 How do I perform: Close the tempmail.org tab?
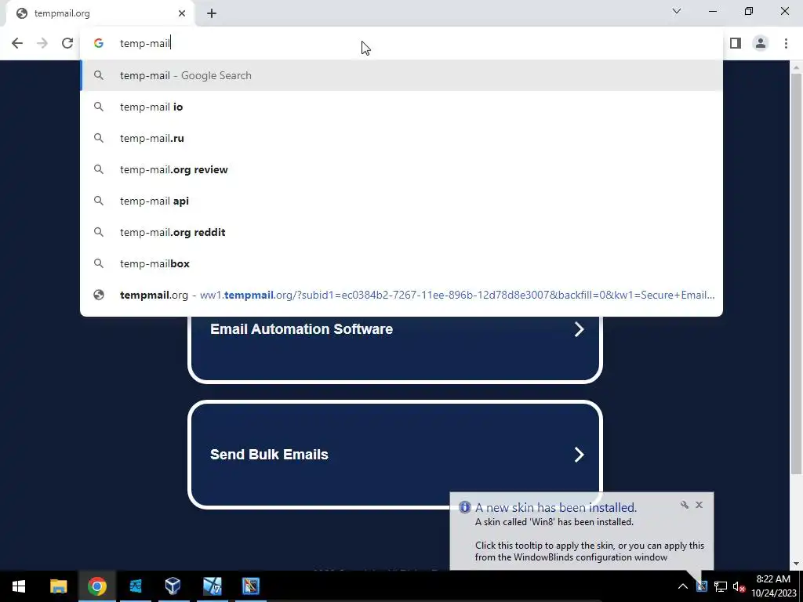[182, 14]
